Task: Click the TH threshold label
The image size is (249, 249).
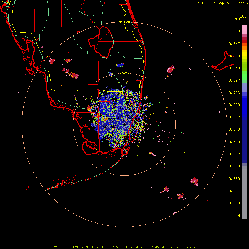Action: (238, 216)
